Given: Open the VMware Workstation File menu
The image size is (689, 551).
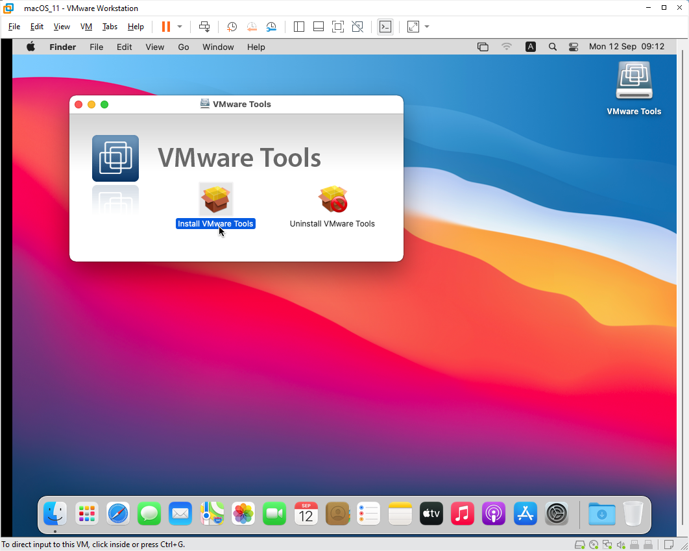Looking at the screenshot, I should pyautogui.click(x=14, y=27).
